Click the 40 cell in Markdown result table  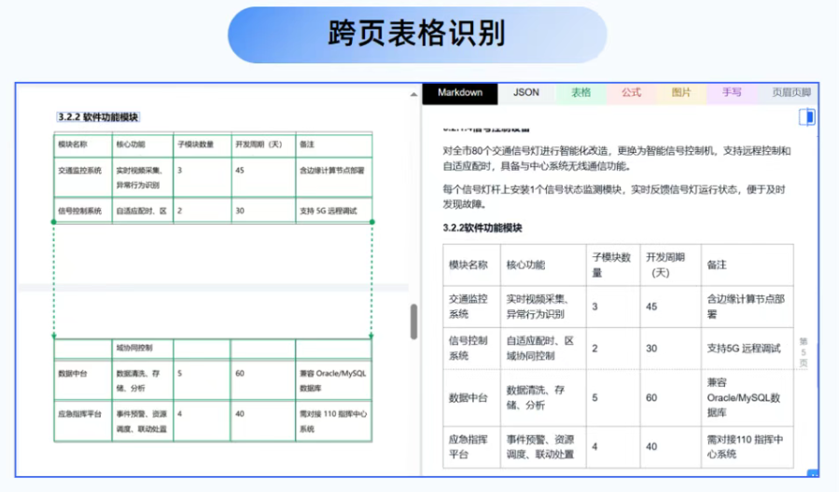point(670,447)
